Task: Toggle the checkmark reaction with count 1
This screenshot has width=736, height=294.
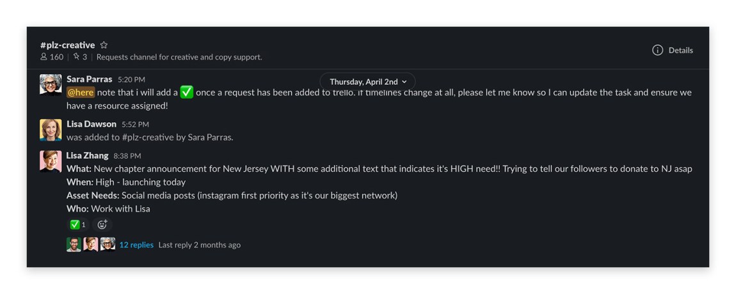Action: (x=78, y=224)
